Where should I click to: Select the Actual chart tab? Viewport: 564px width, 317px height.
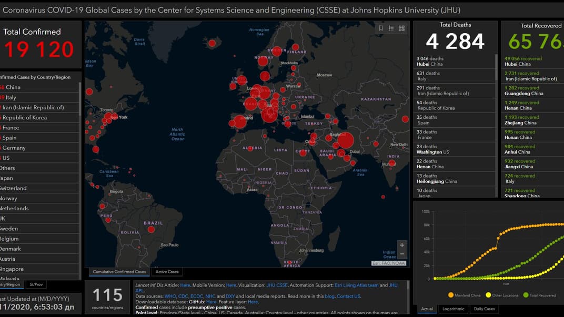point(427,309)
